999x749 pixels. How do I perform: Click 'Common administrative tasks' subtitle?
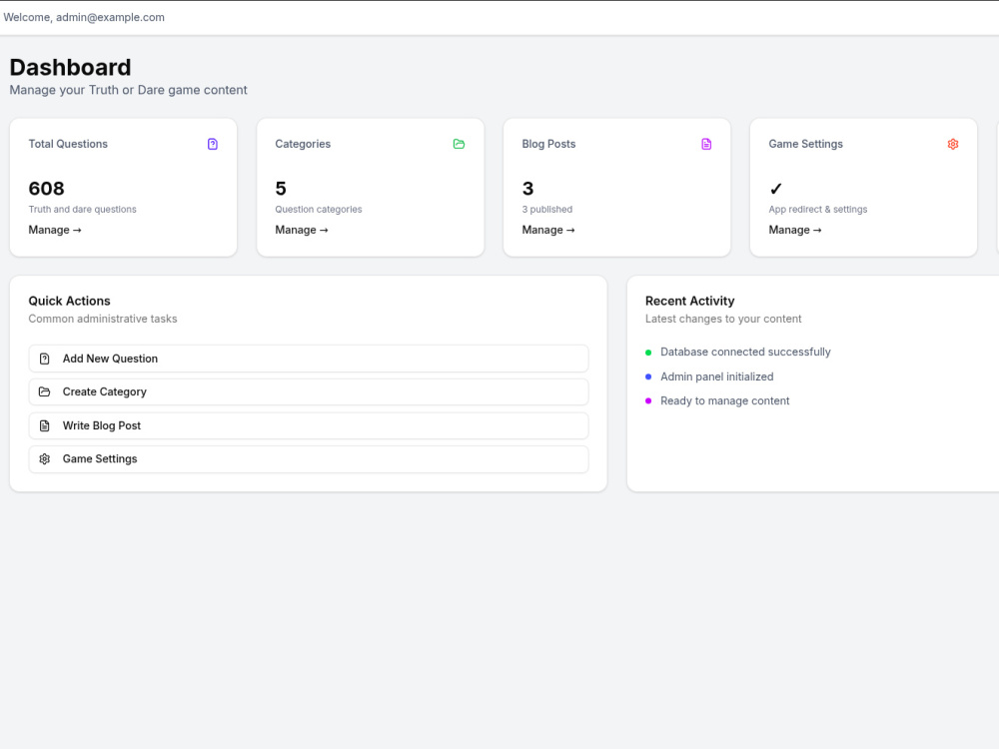point(103,319)
